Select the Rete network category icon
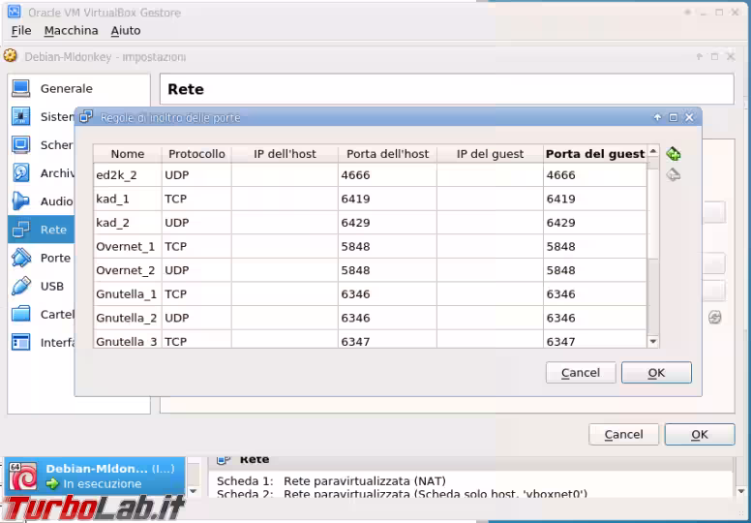Viewport: 751px width, 523px height. tap(21, 230)
